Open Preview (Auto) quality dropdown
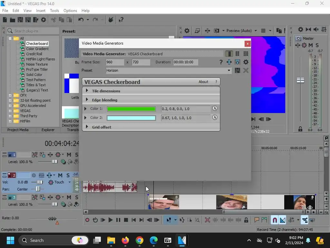Screen dimensions: 330x248 tap(256, 31)
